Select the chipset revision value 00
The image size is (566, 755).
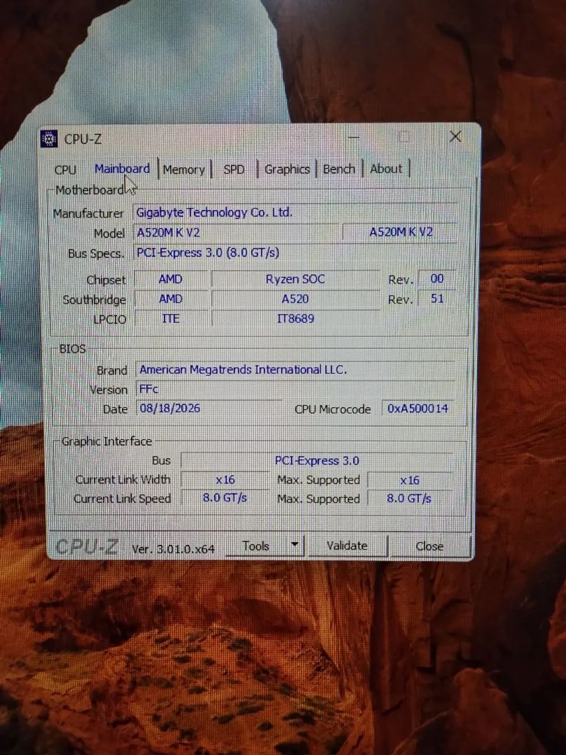click(x=437, y=279)
